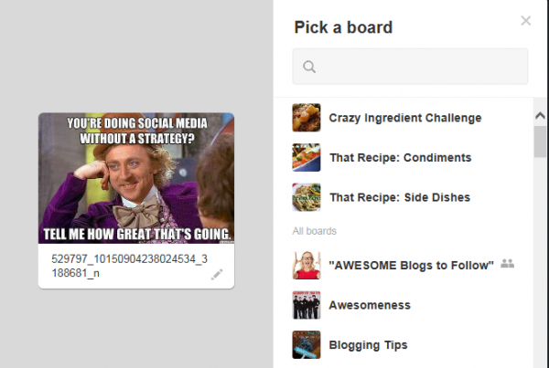This screenshot has width=549, height=368.
Task: Click the That Recipe: Side Dishes thumbnail
Action: [307, 197]
